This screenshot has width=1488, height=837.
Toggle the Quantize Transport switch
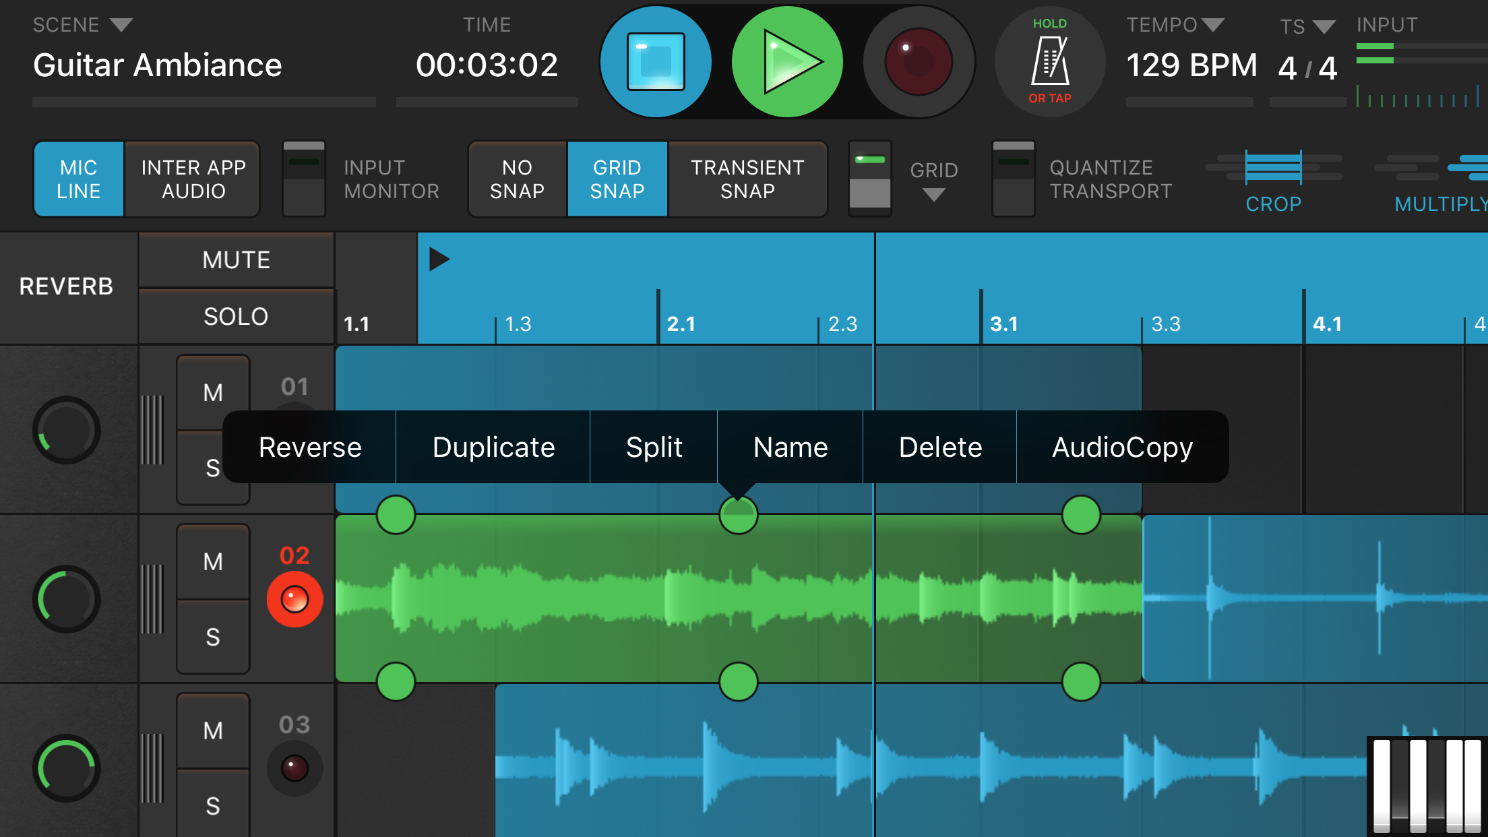(1013, 179)
